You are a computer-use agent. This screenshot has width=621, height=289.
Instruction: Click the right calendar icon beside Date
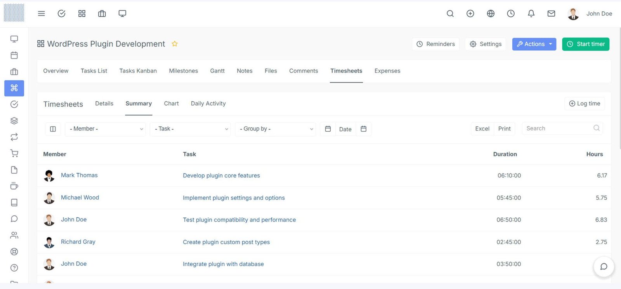(x=364, y=129)
